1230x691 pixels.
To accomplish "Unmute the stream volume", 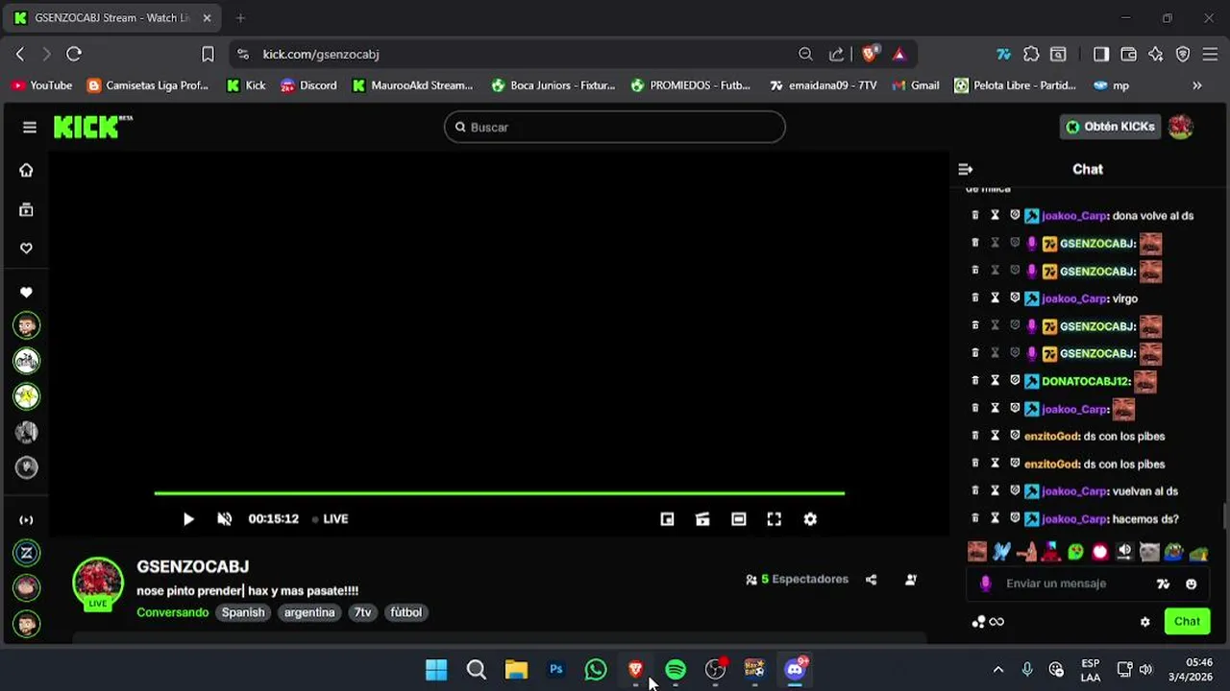I will click(224, 519).
